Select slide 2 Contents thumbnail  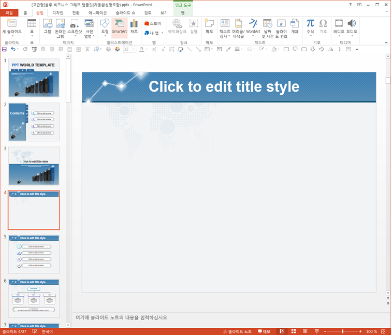(x=34, y=122)
